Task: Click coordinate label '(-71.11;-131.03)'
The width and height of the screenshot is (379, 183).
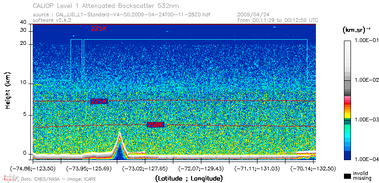Action: (x=257, y=168)
